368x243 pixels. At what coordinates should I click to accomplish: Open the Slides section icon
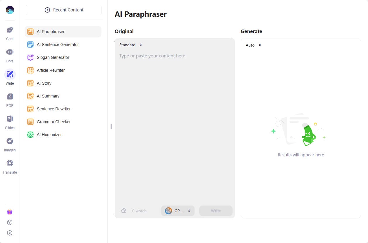point(10,119)
